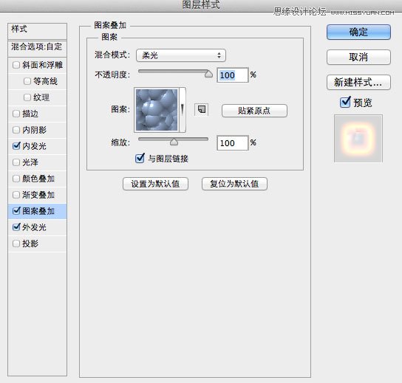
Task: Uncheck the 图案叠加 checkbox
Action: pyautogui.click(x=16, y=211)
